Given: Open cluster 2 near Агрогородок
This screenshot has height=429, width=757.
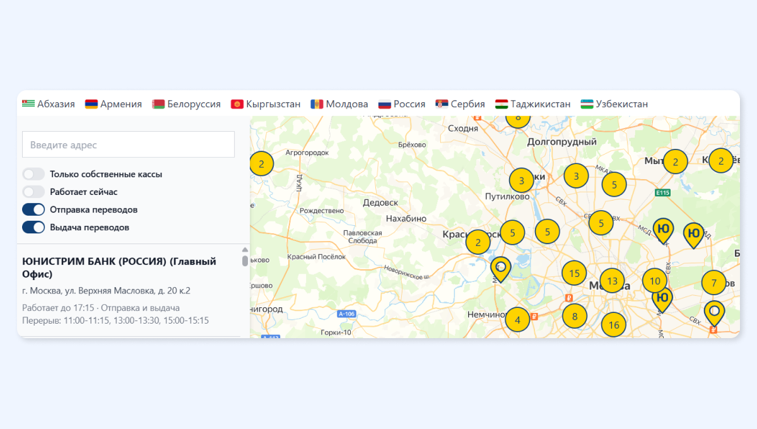Looking at the screenshot, I should (261, 164).
